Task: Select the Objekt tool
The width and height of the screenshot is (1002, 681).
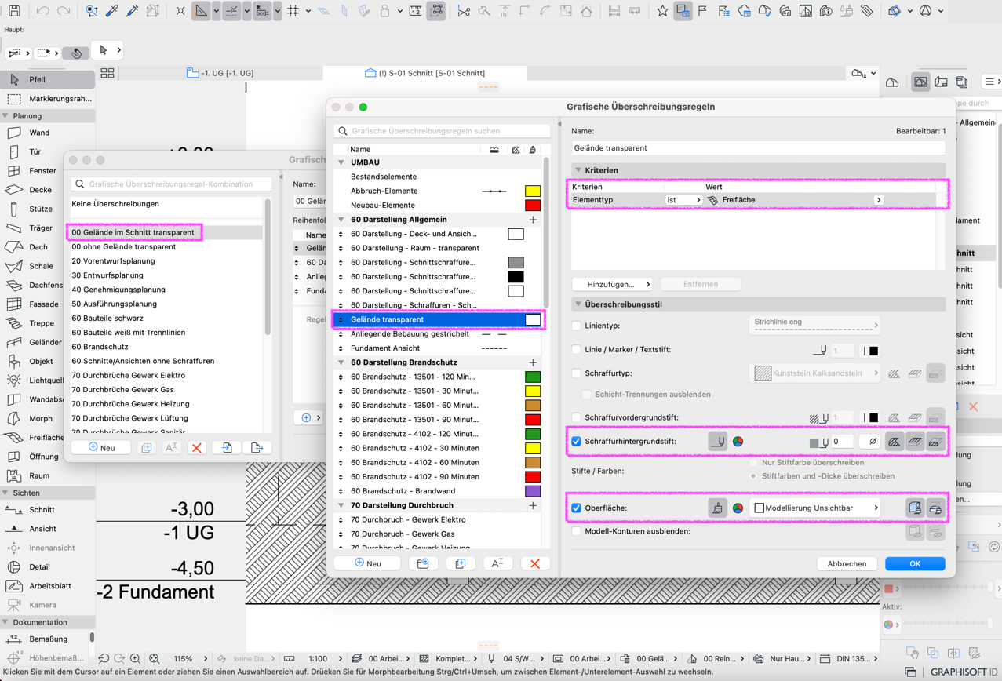Action: pos(47,361)
